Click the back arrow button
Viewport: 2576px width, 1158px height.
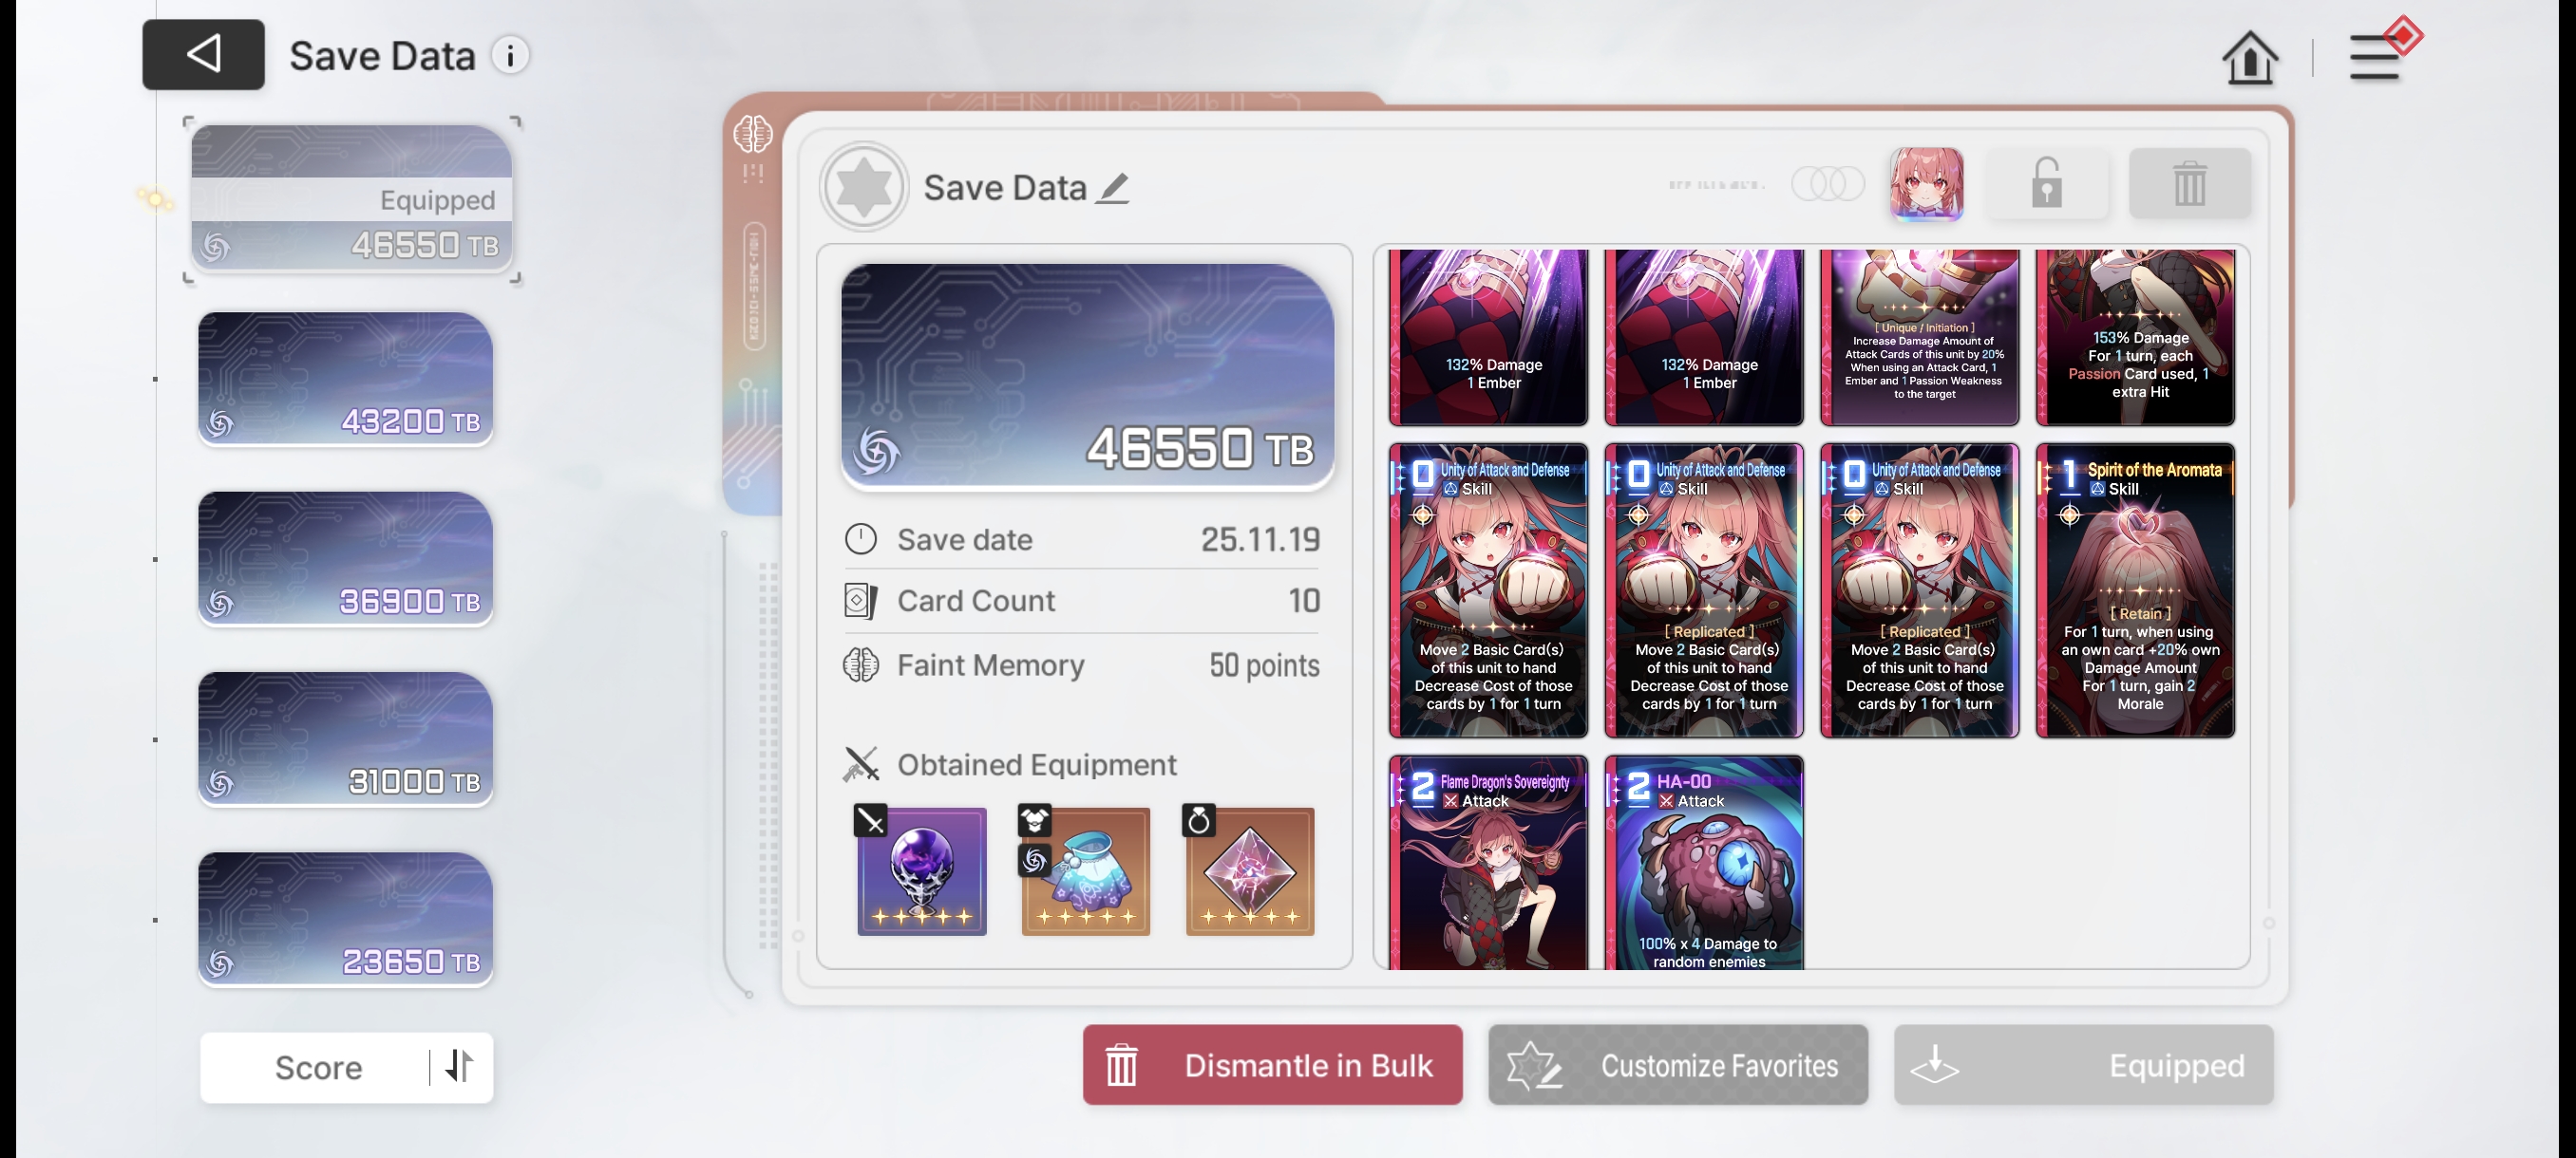tap(203, 54)
